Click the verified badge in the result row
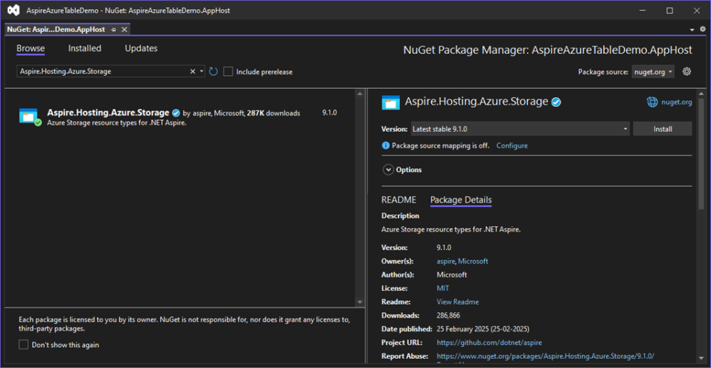This screenshot has width=711, height=368. click(176, 113)
